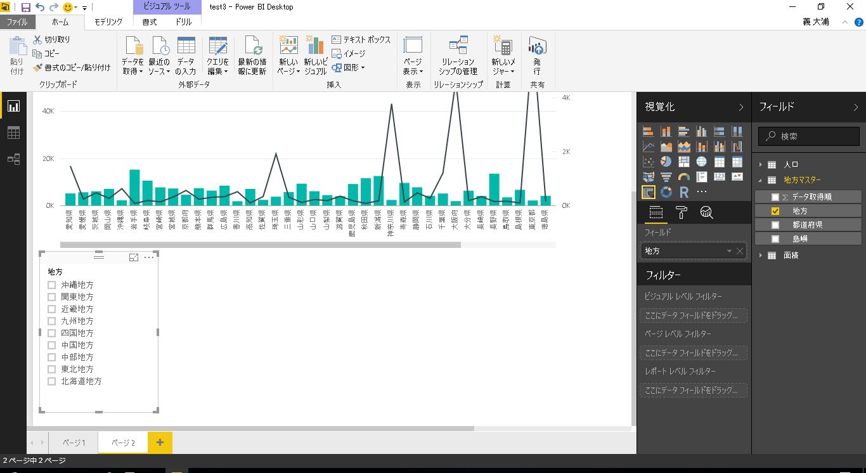Image resolution: width=866 pixels, height=473 pixels.
Task: Select the treemap visual
Action: pos(684,162)
